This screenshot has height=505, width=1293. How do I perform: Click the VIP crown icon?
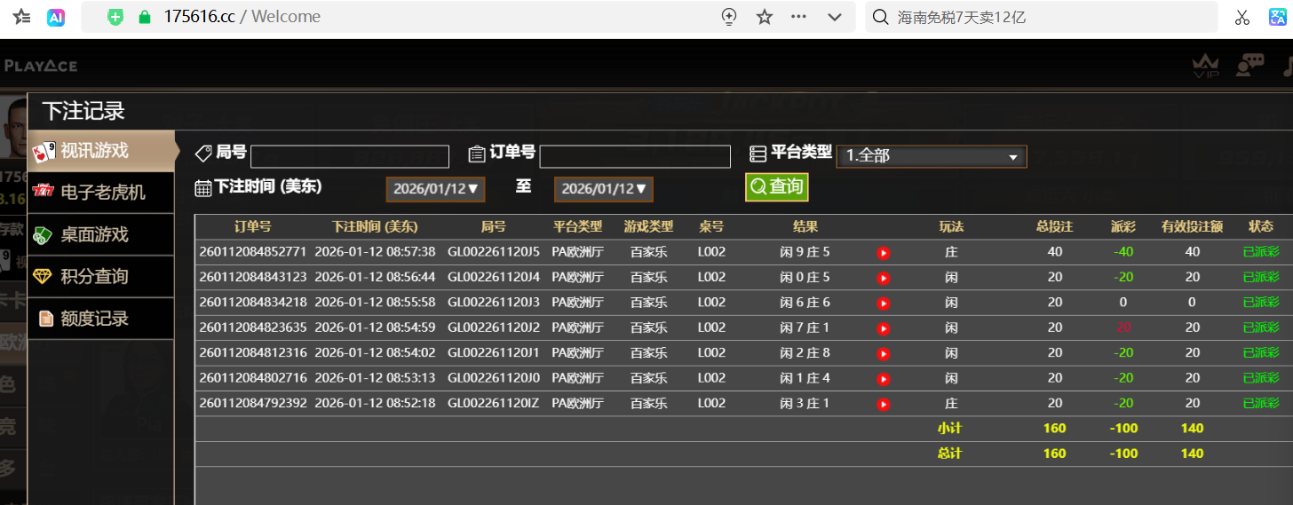pyautogui.click(x=1204, y=65)
